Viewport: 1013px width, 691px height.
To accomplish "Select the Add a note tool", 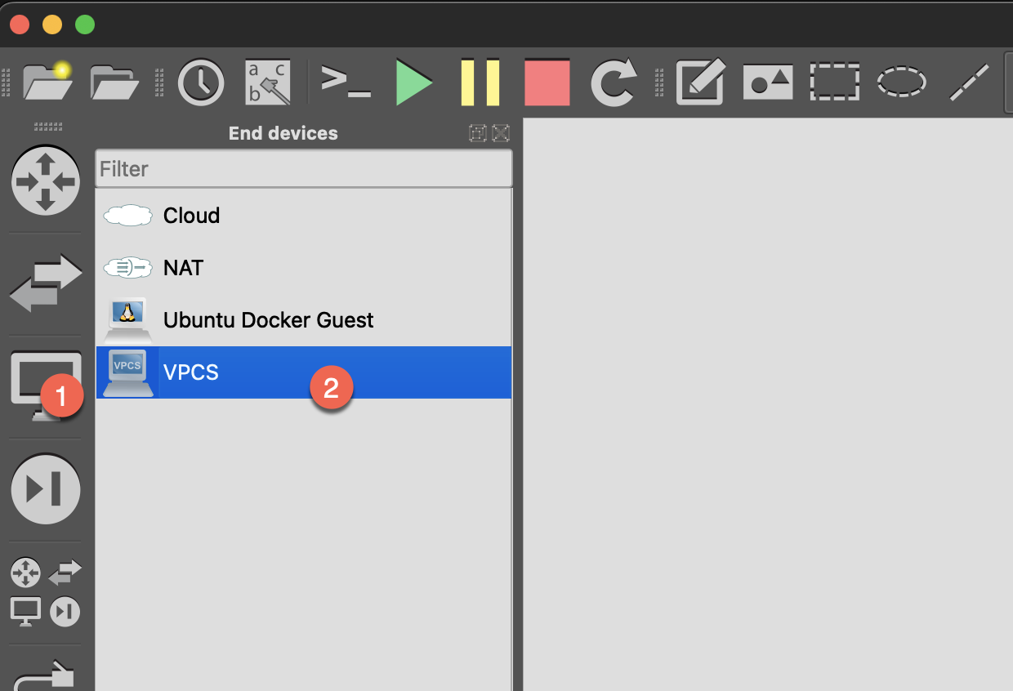I will pyautogui.click(x=700, y=82).
